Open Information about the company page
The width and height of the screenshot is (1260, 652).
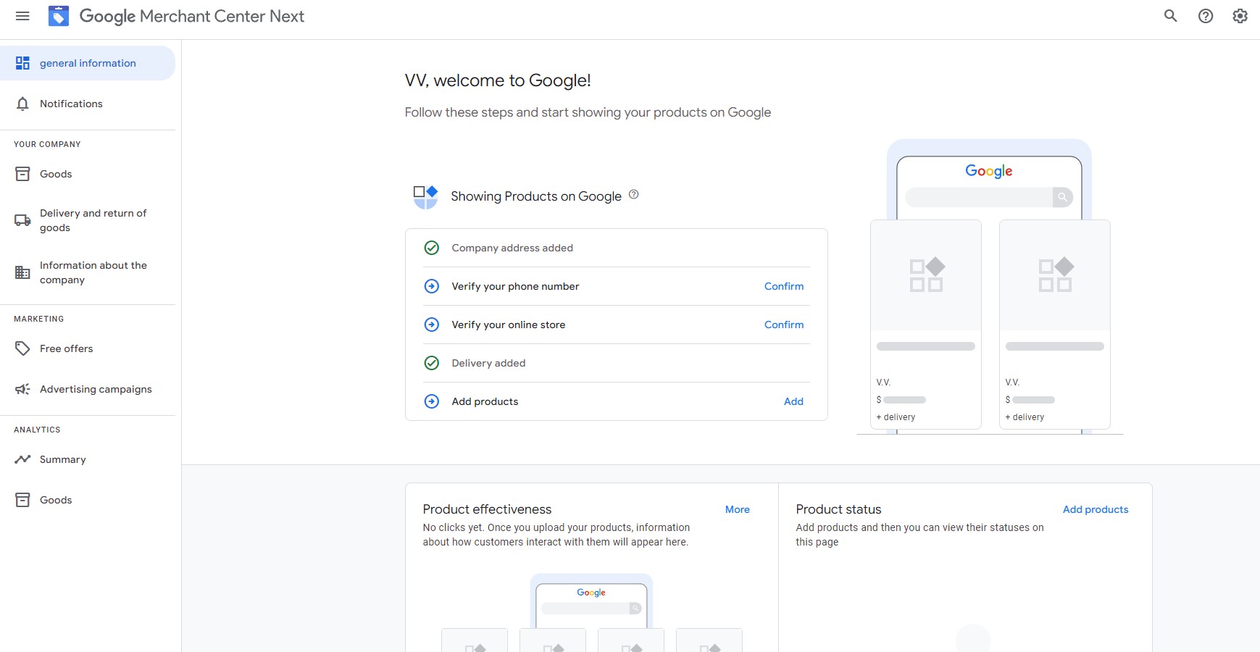[x=93, y=272]
